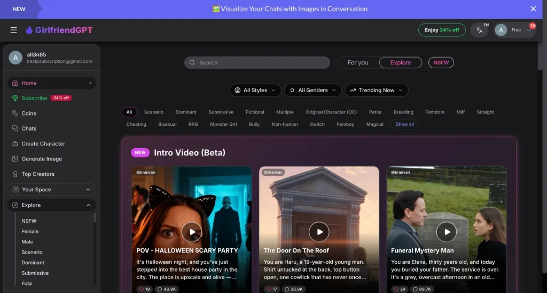Open the language translate icon
This screenshot has height=293, width=547.
(x=479, y=30)
